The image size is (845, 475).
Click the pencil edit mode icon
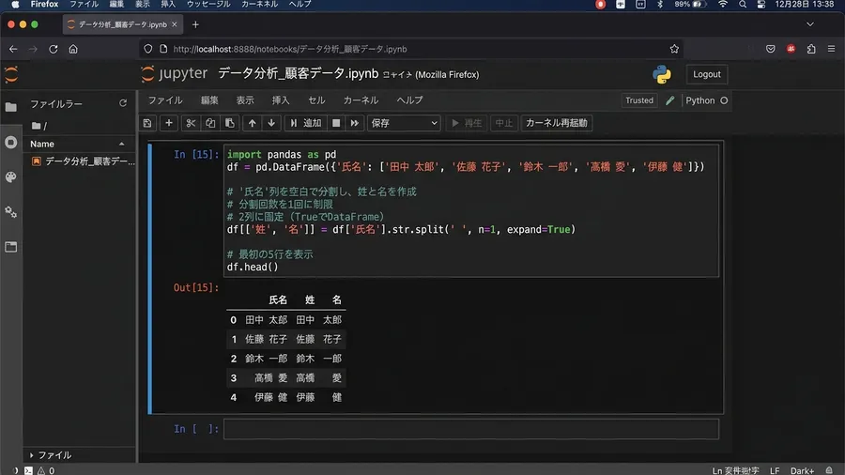coord(669,100)
